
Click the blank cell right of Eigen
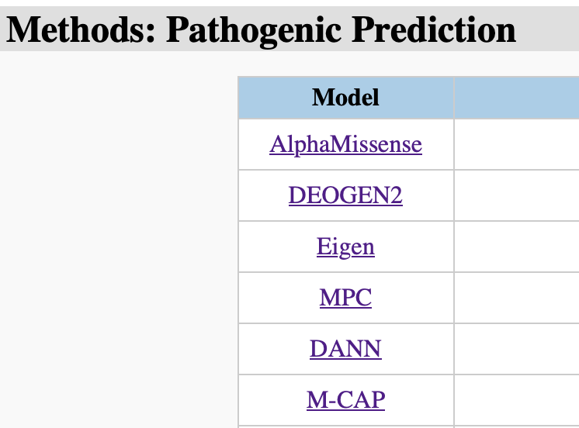point(516,247)
